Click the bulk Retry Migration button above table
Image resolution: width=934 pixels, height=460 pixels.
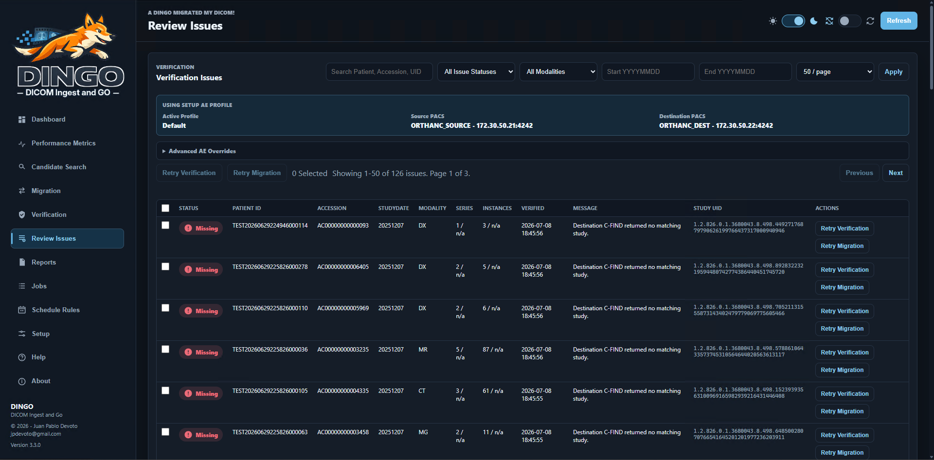tap(257, 173)
